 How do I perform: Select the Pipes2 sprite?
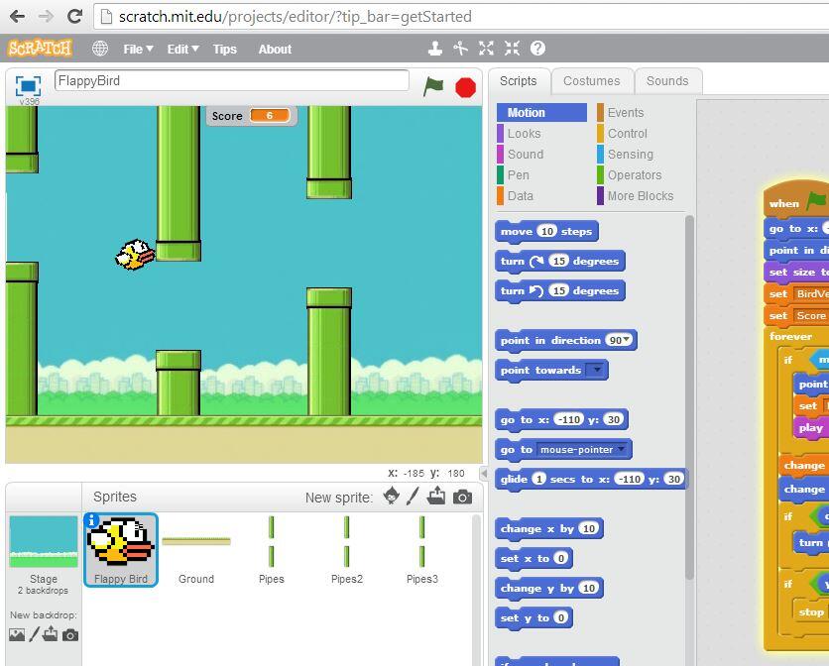click(347, 550)
